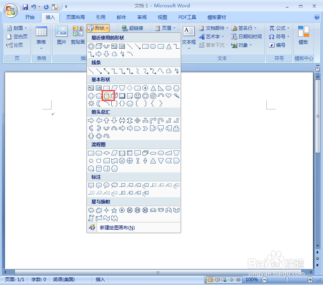
Task: Insert a 空白页 blank page
Action: point(17,37)
